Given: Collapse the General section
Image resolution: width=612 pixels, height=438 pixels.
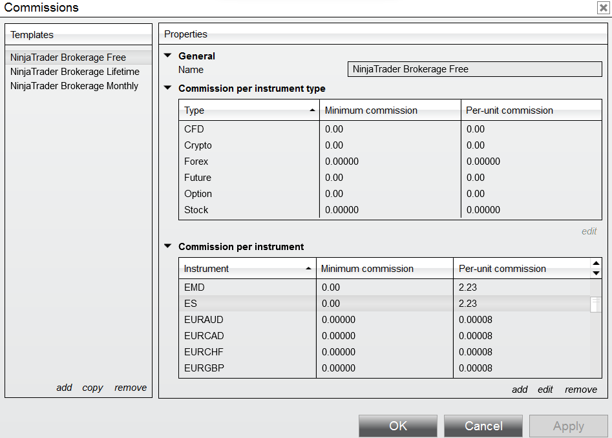Looking at the screenshot, I should point(168,56).
